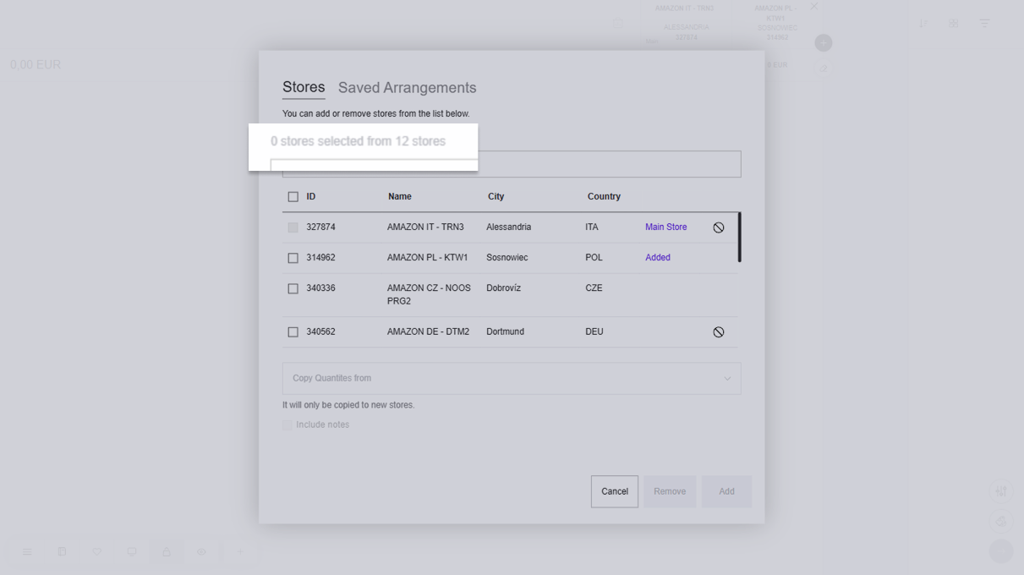
Task: Click the City column header
Action: [496, 197]
